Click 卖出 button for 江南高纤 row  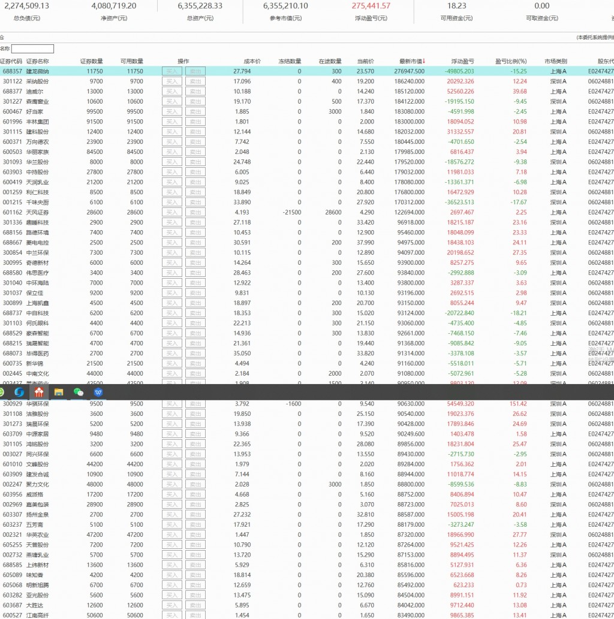click(x=195, y=615)
